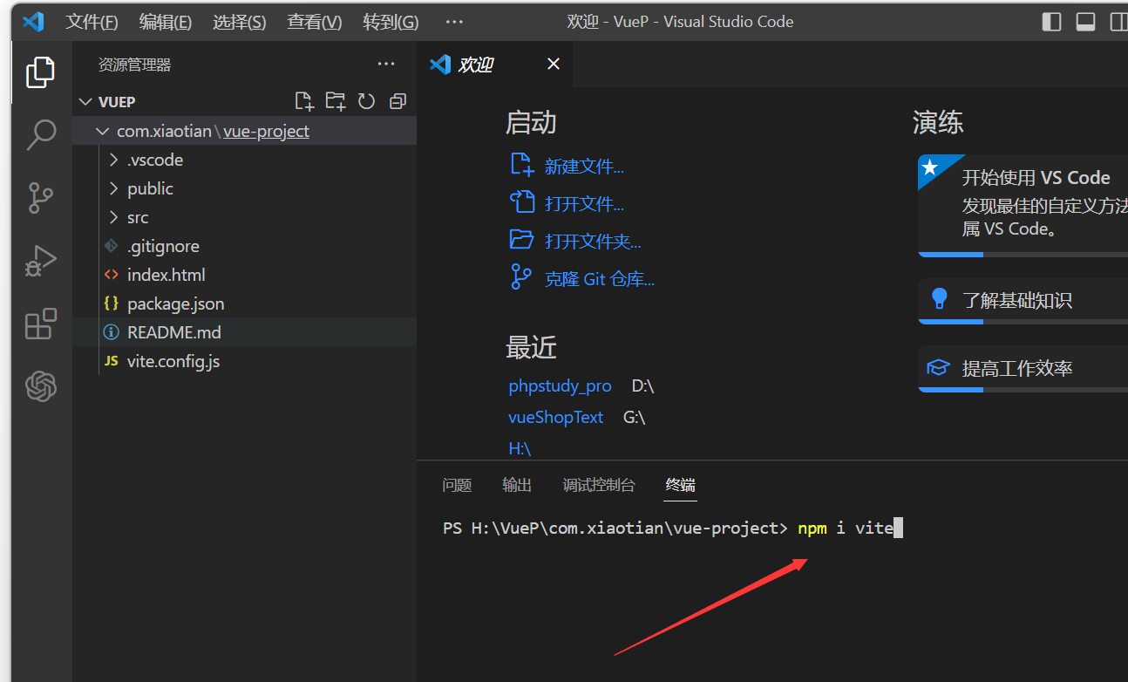
Task: Close the 欢迎 welcome tab
Action: [x=554, y=64]
